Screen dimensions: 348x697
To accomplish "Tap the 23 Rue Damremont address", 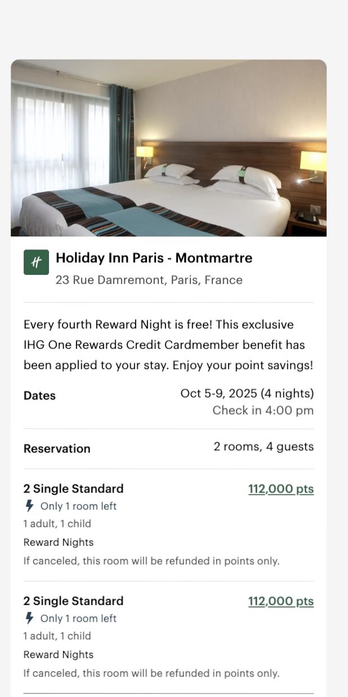I will point(149,280).
